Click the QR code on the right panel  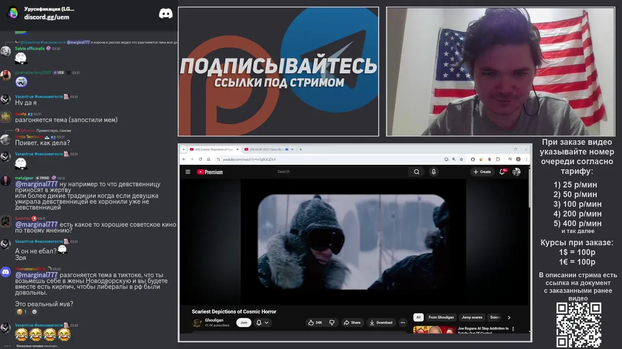(x=579, y=325)
